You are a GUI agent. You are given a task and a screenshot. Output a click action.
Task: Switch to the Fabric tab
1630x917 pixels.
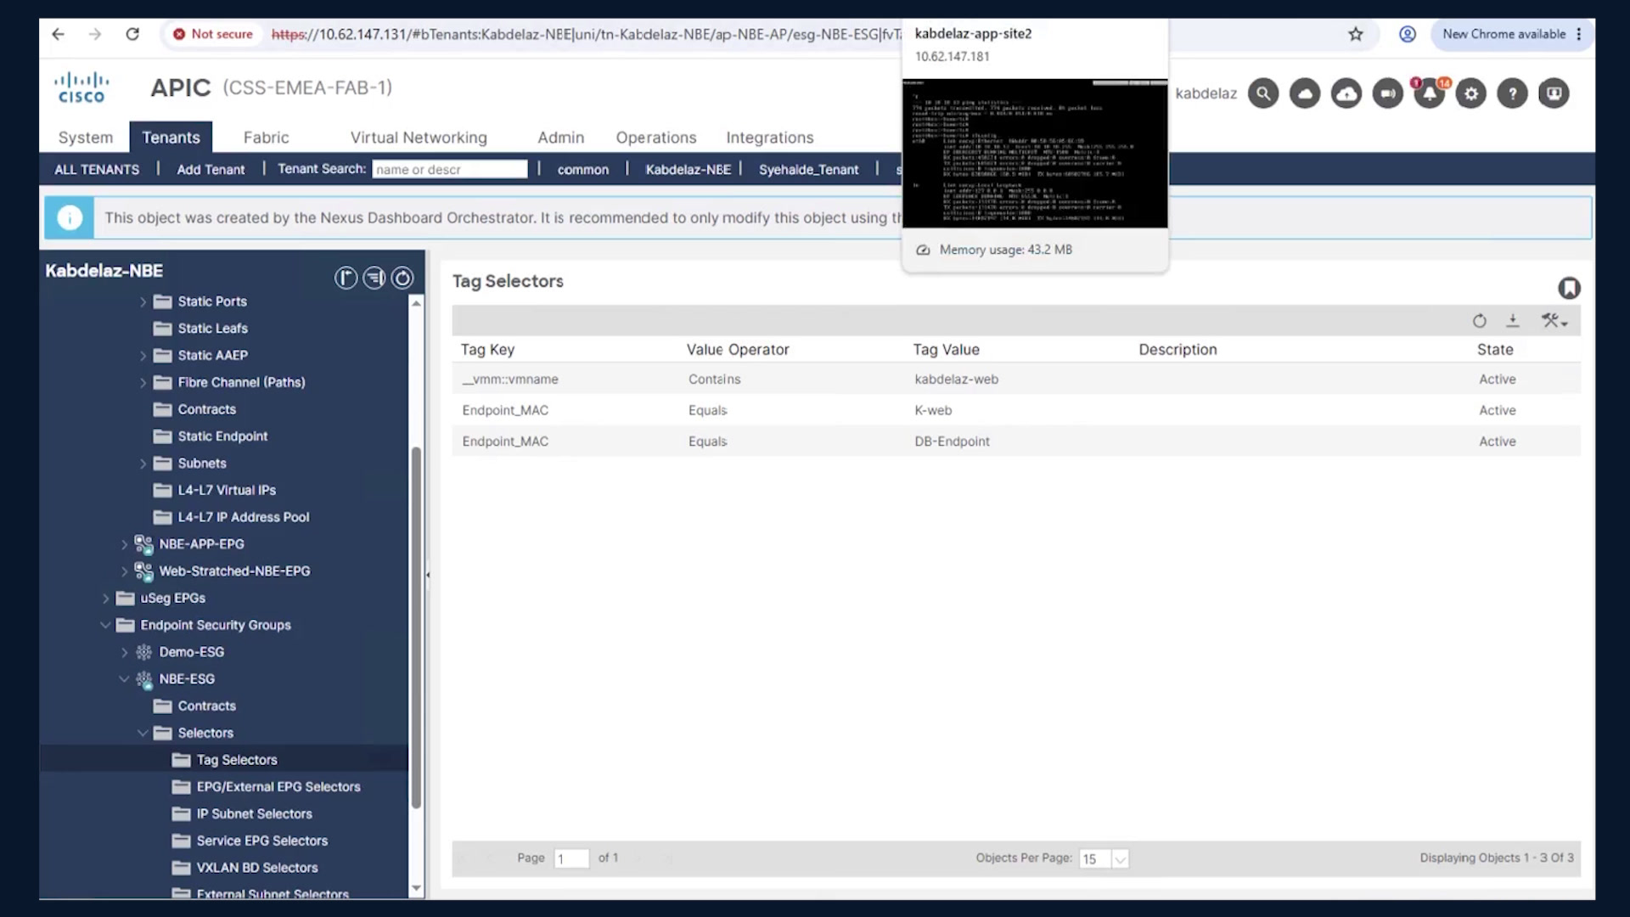266,138
